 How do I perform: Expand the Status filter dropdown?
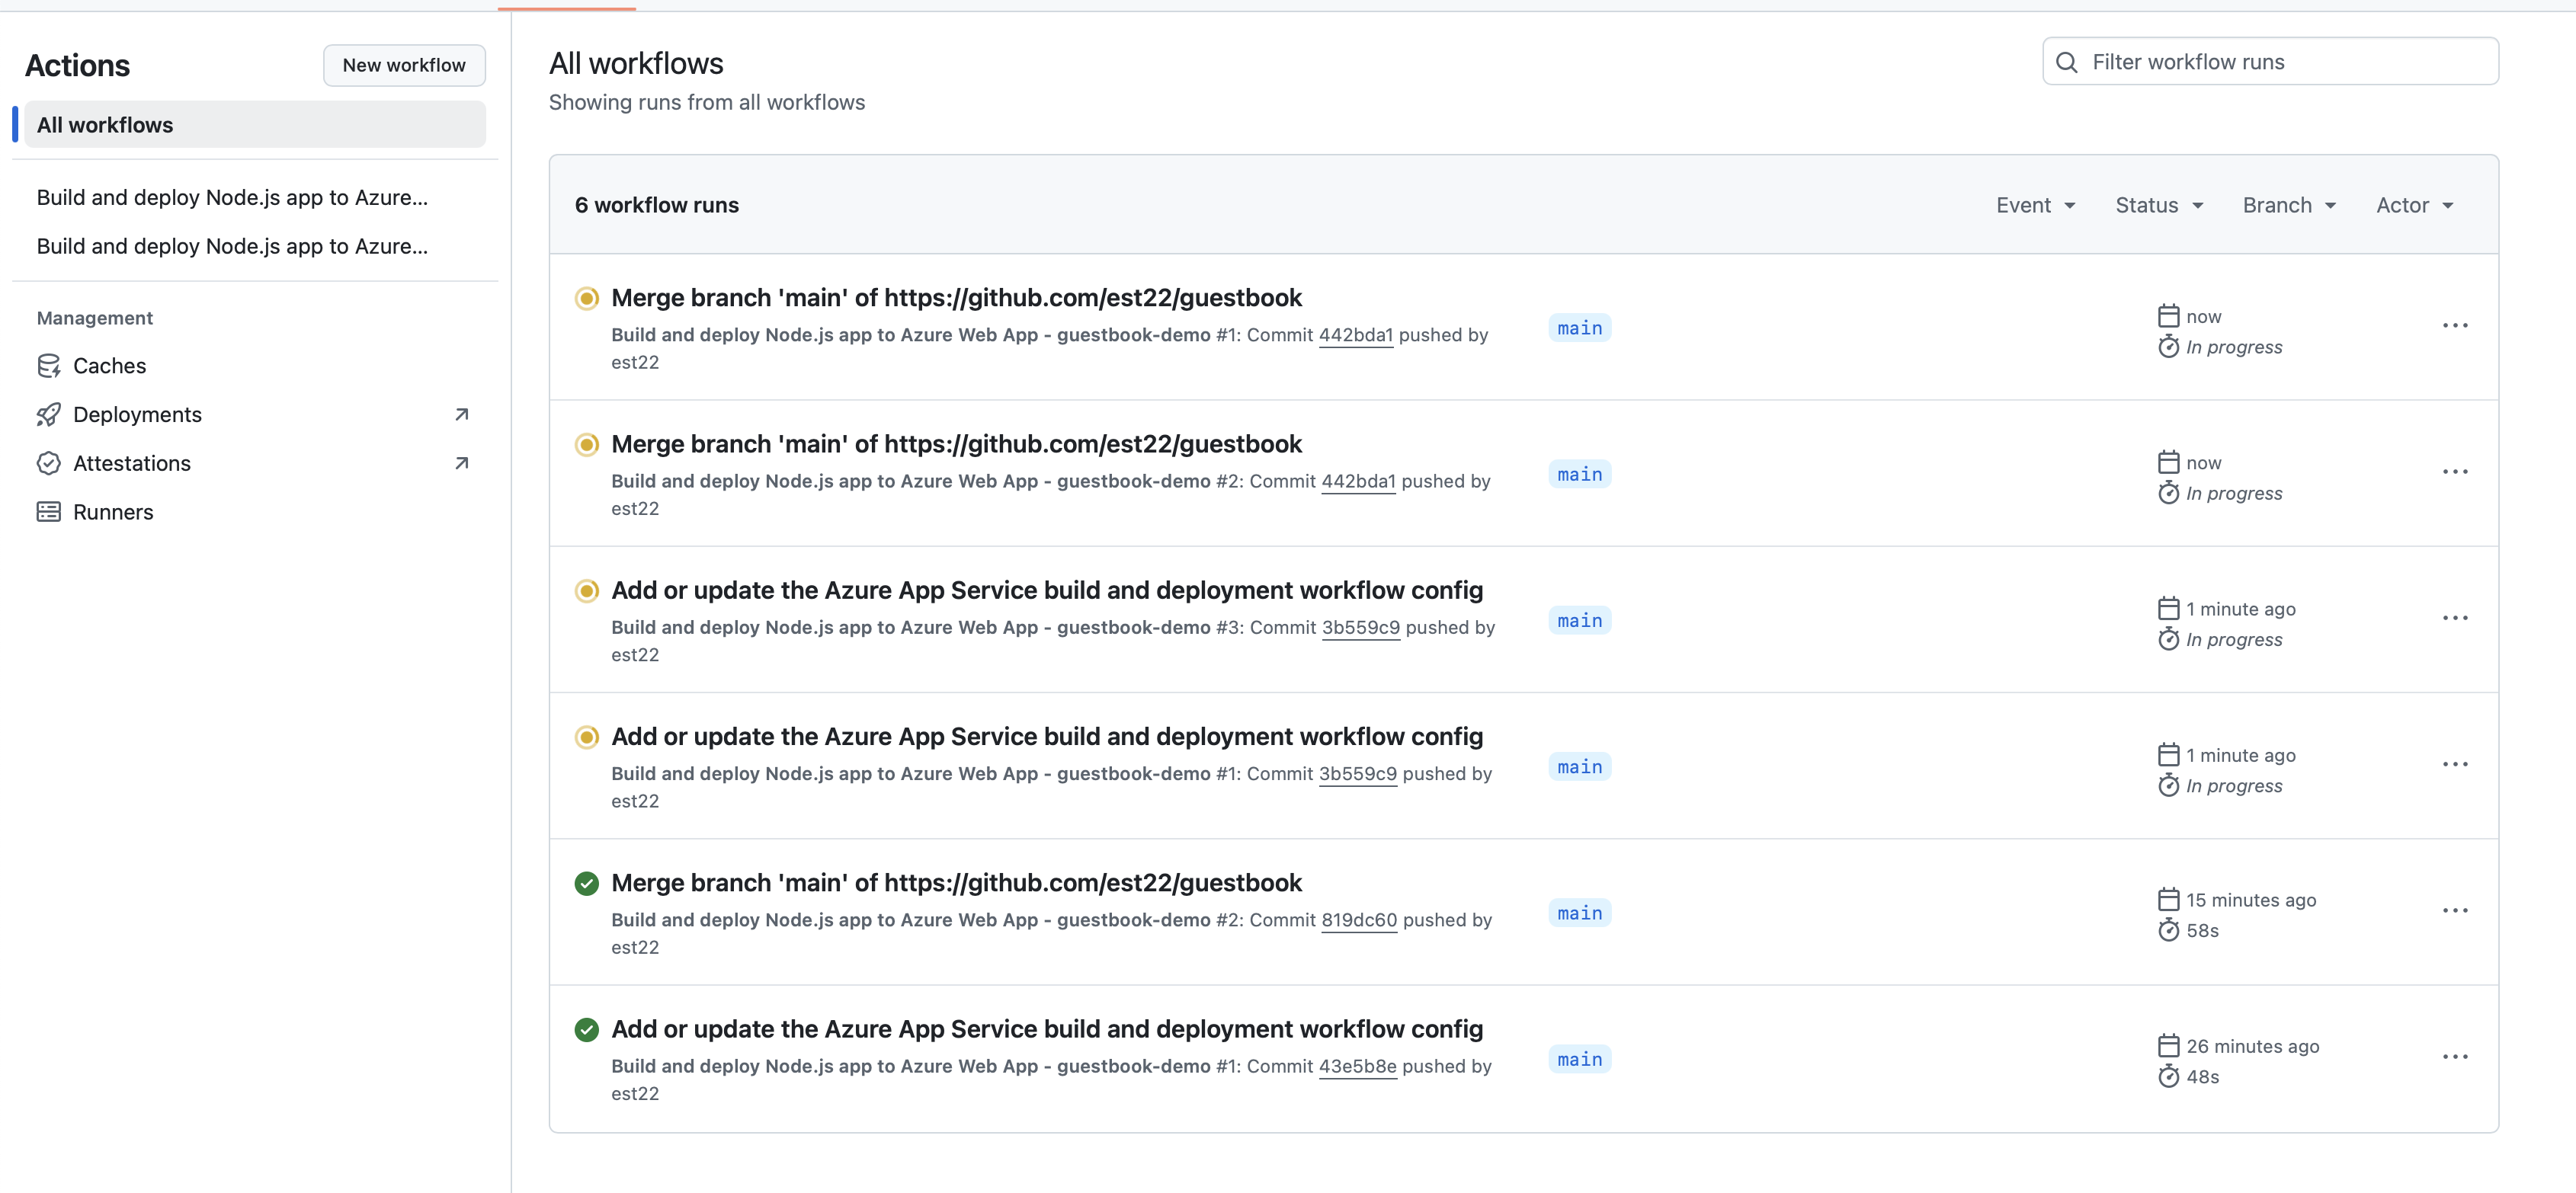pyautogui.click(x=2158, y=205)
